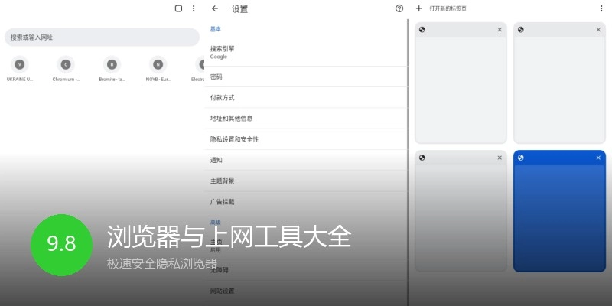Open the browser three-dot menu beside tab switcher
Image resolution: width=612 pixels, height=306 pixels.
[x=194, y=8]
